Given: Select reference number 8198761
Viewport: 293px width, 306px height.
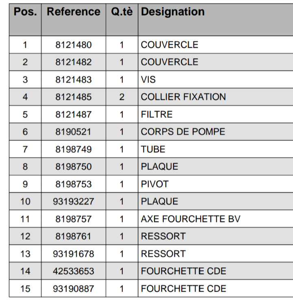Looking at the screenshot, I should point(74,236).
